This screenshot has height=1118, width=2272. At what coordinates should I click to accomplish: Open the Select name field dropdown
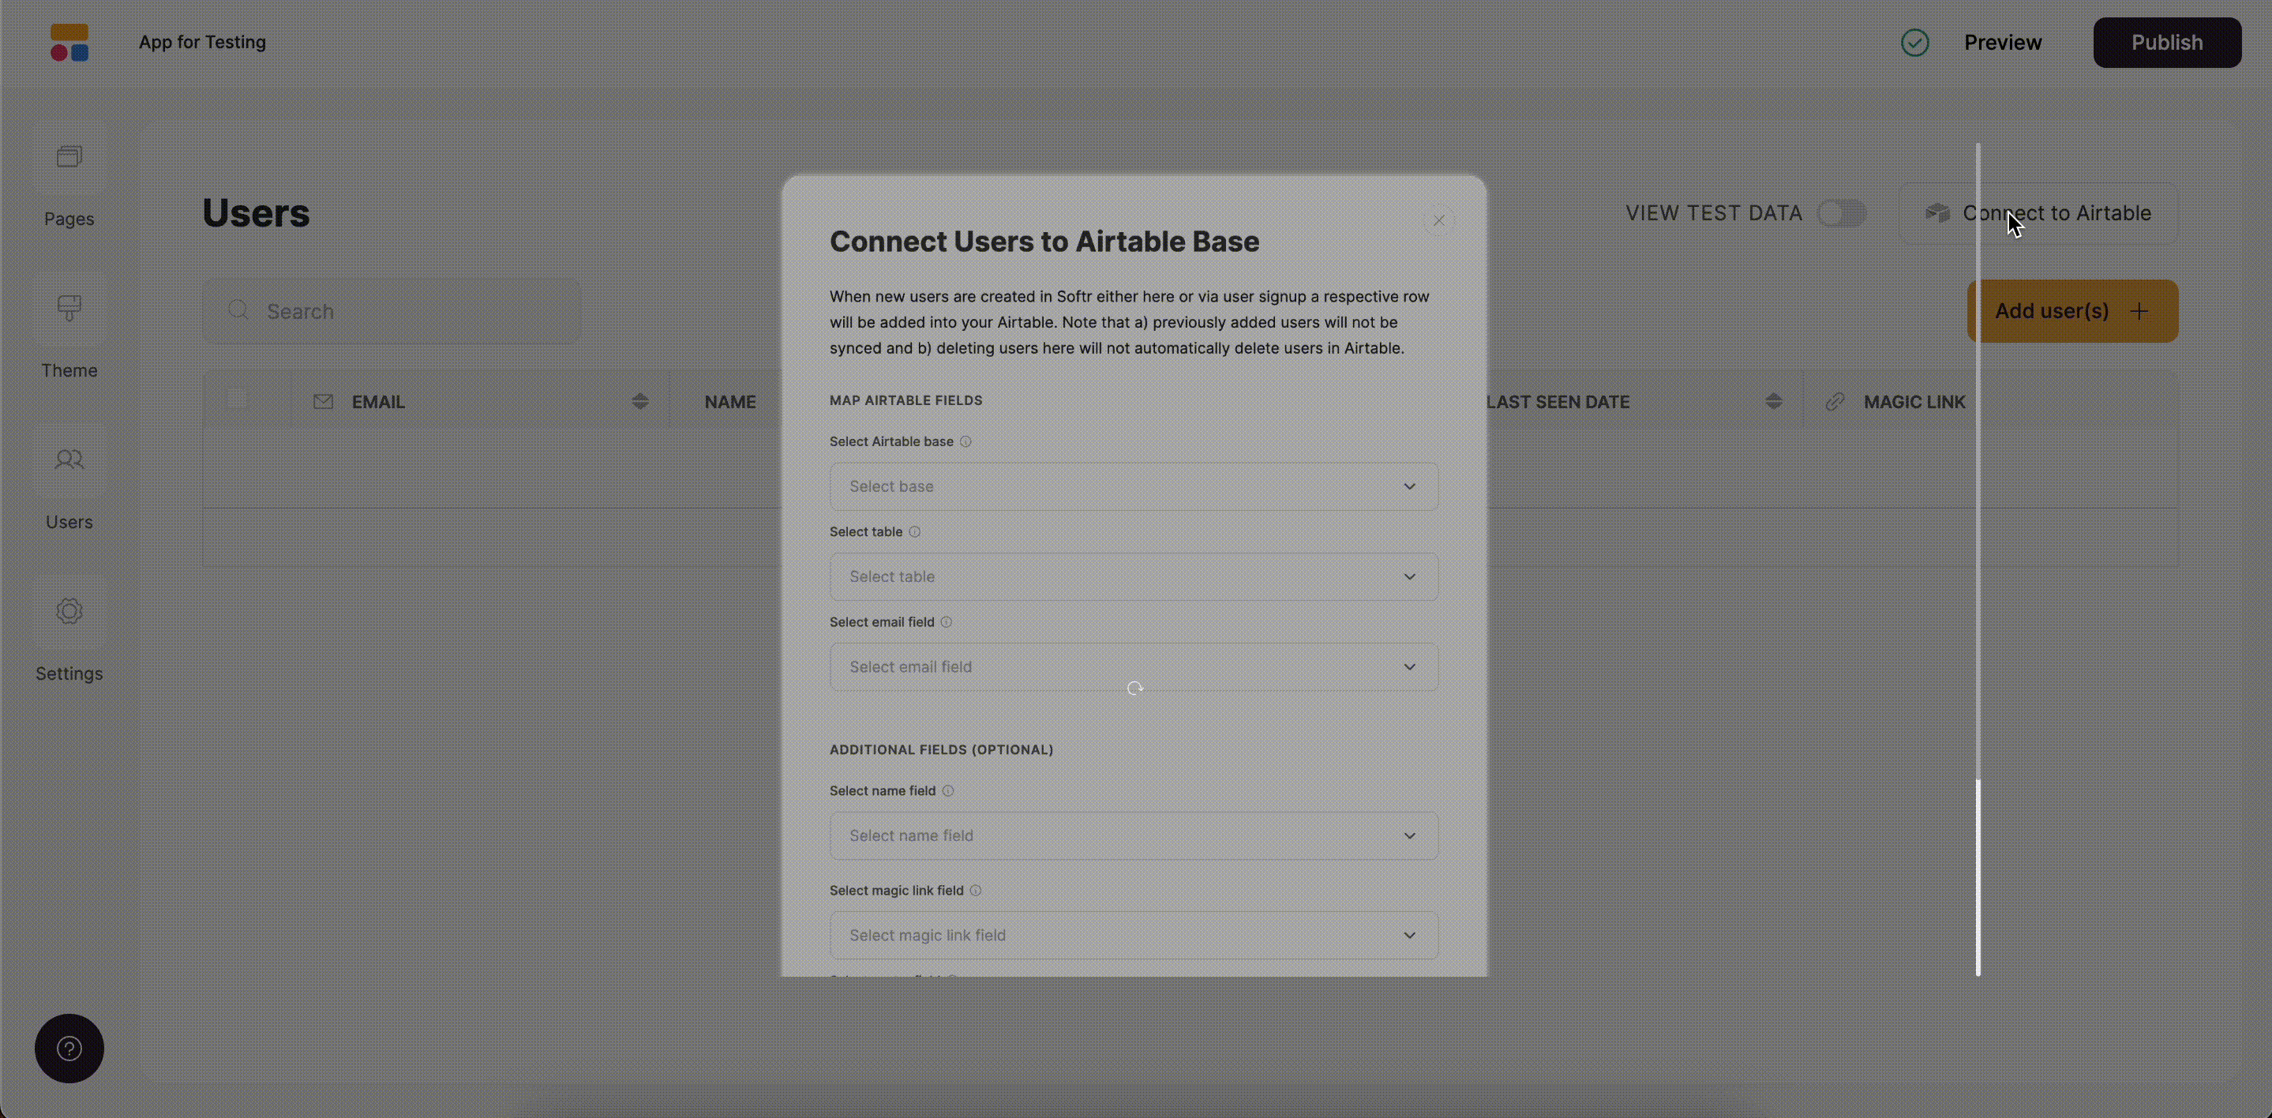pos(1134,835)
